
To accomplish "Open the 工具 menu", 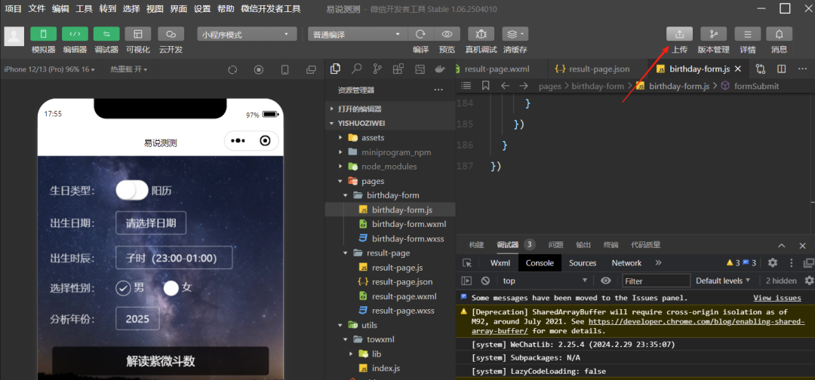I will [85, 9].
